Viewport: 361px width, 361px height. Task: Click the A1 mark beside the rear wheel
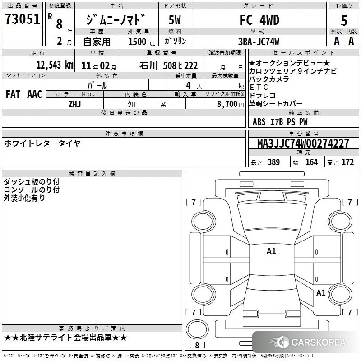321,292
